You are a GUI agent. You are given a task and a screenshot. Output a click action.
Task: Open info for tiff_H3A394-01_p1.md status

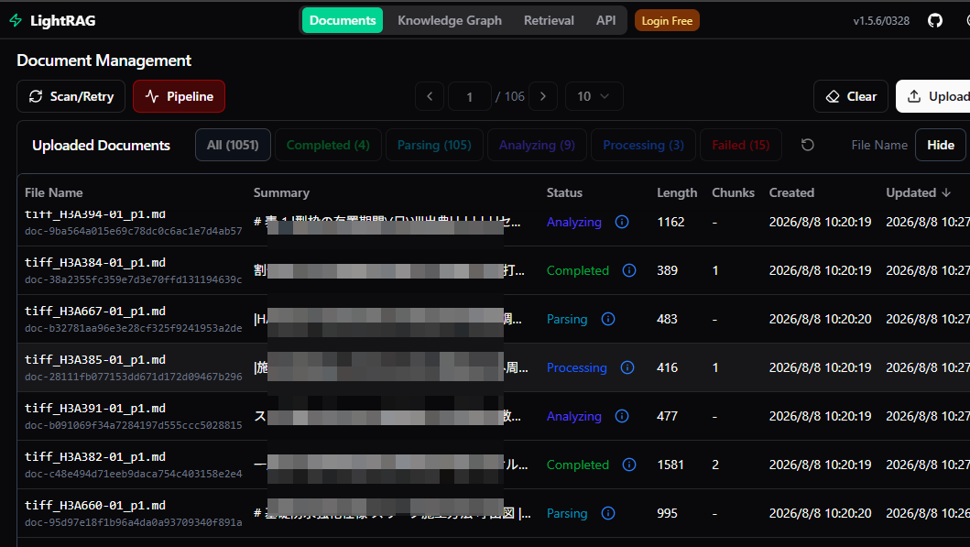tap(622, 222)
